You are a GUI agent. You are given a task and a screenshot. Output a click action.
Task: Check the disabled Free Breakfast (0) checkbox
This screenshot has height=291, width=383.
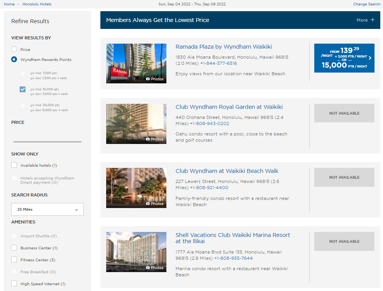(14, 271)
